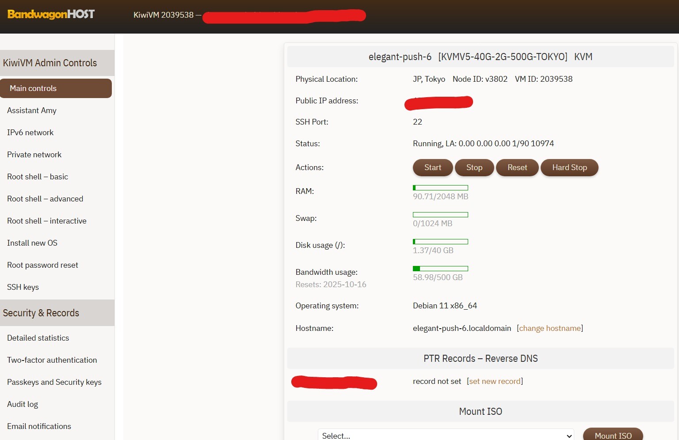The height and width of the screenshot is (440, 679).
Task: Click the JP, Tokyo location text
Action: point(429,79)
